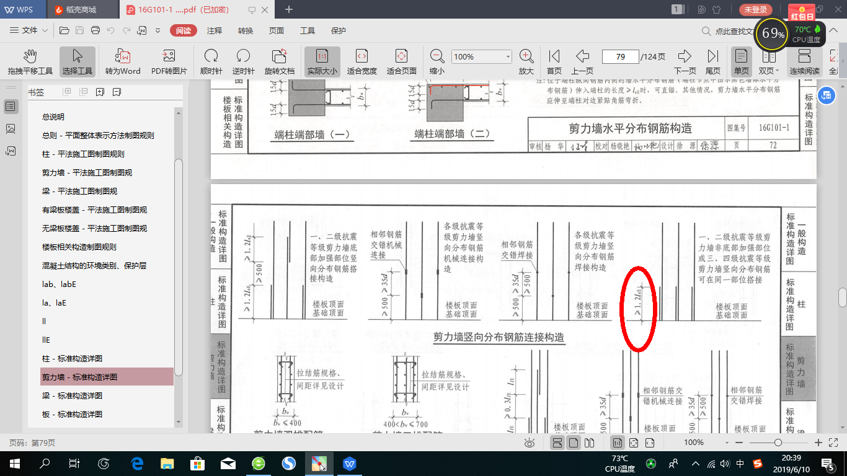Toggle two-page layout icon in status bar

(589, 443)
